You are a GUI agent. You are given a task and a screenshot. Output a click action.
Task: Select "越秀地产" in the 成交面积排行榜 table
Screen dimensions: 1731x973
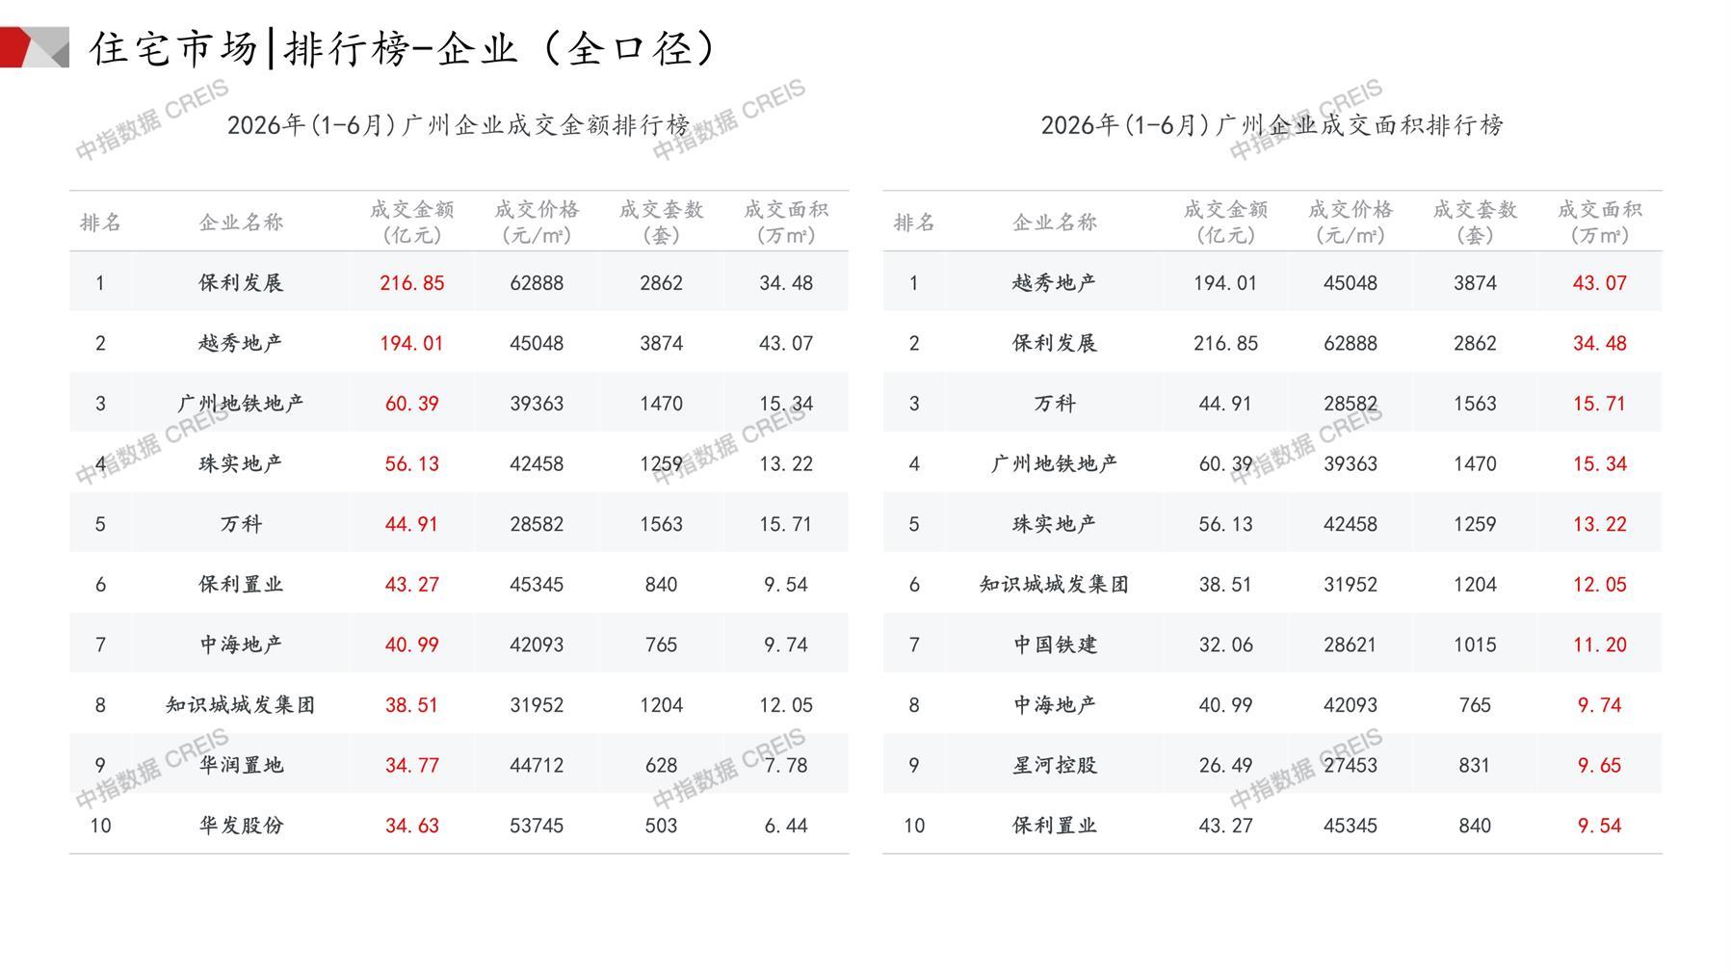tap(1055, 283)
